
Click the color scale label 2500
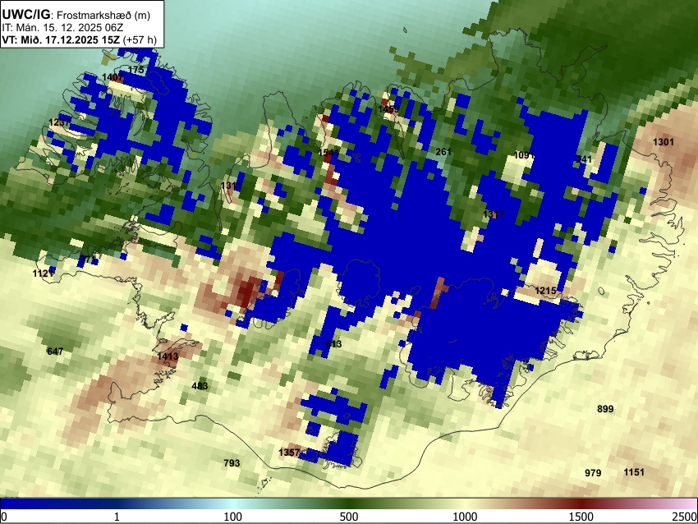[685, 517]
